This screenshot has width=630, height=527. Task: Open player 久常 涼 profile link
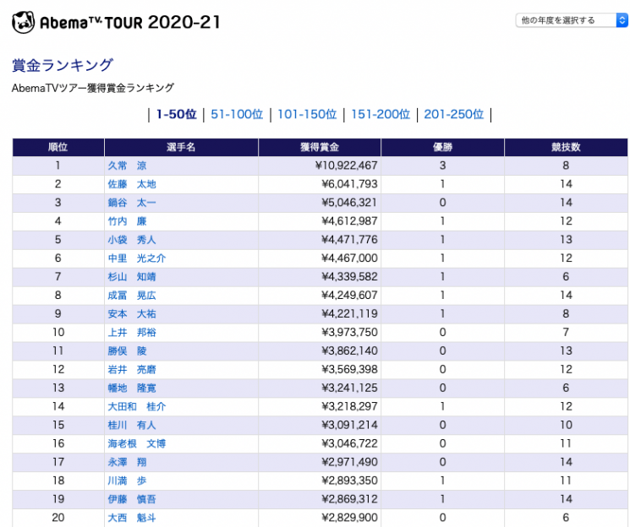click(x=127, y=166)
